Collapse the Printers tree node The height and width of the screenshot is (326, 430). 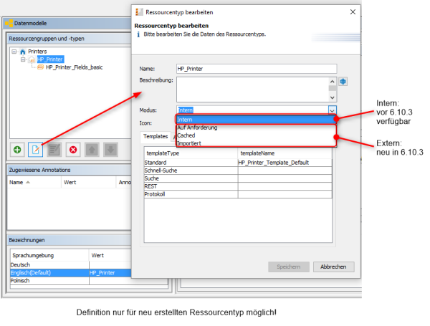(x=15, y=52)
